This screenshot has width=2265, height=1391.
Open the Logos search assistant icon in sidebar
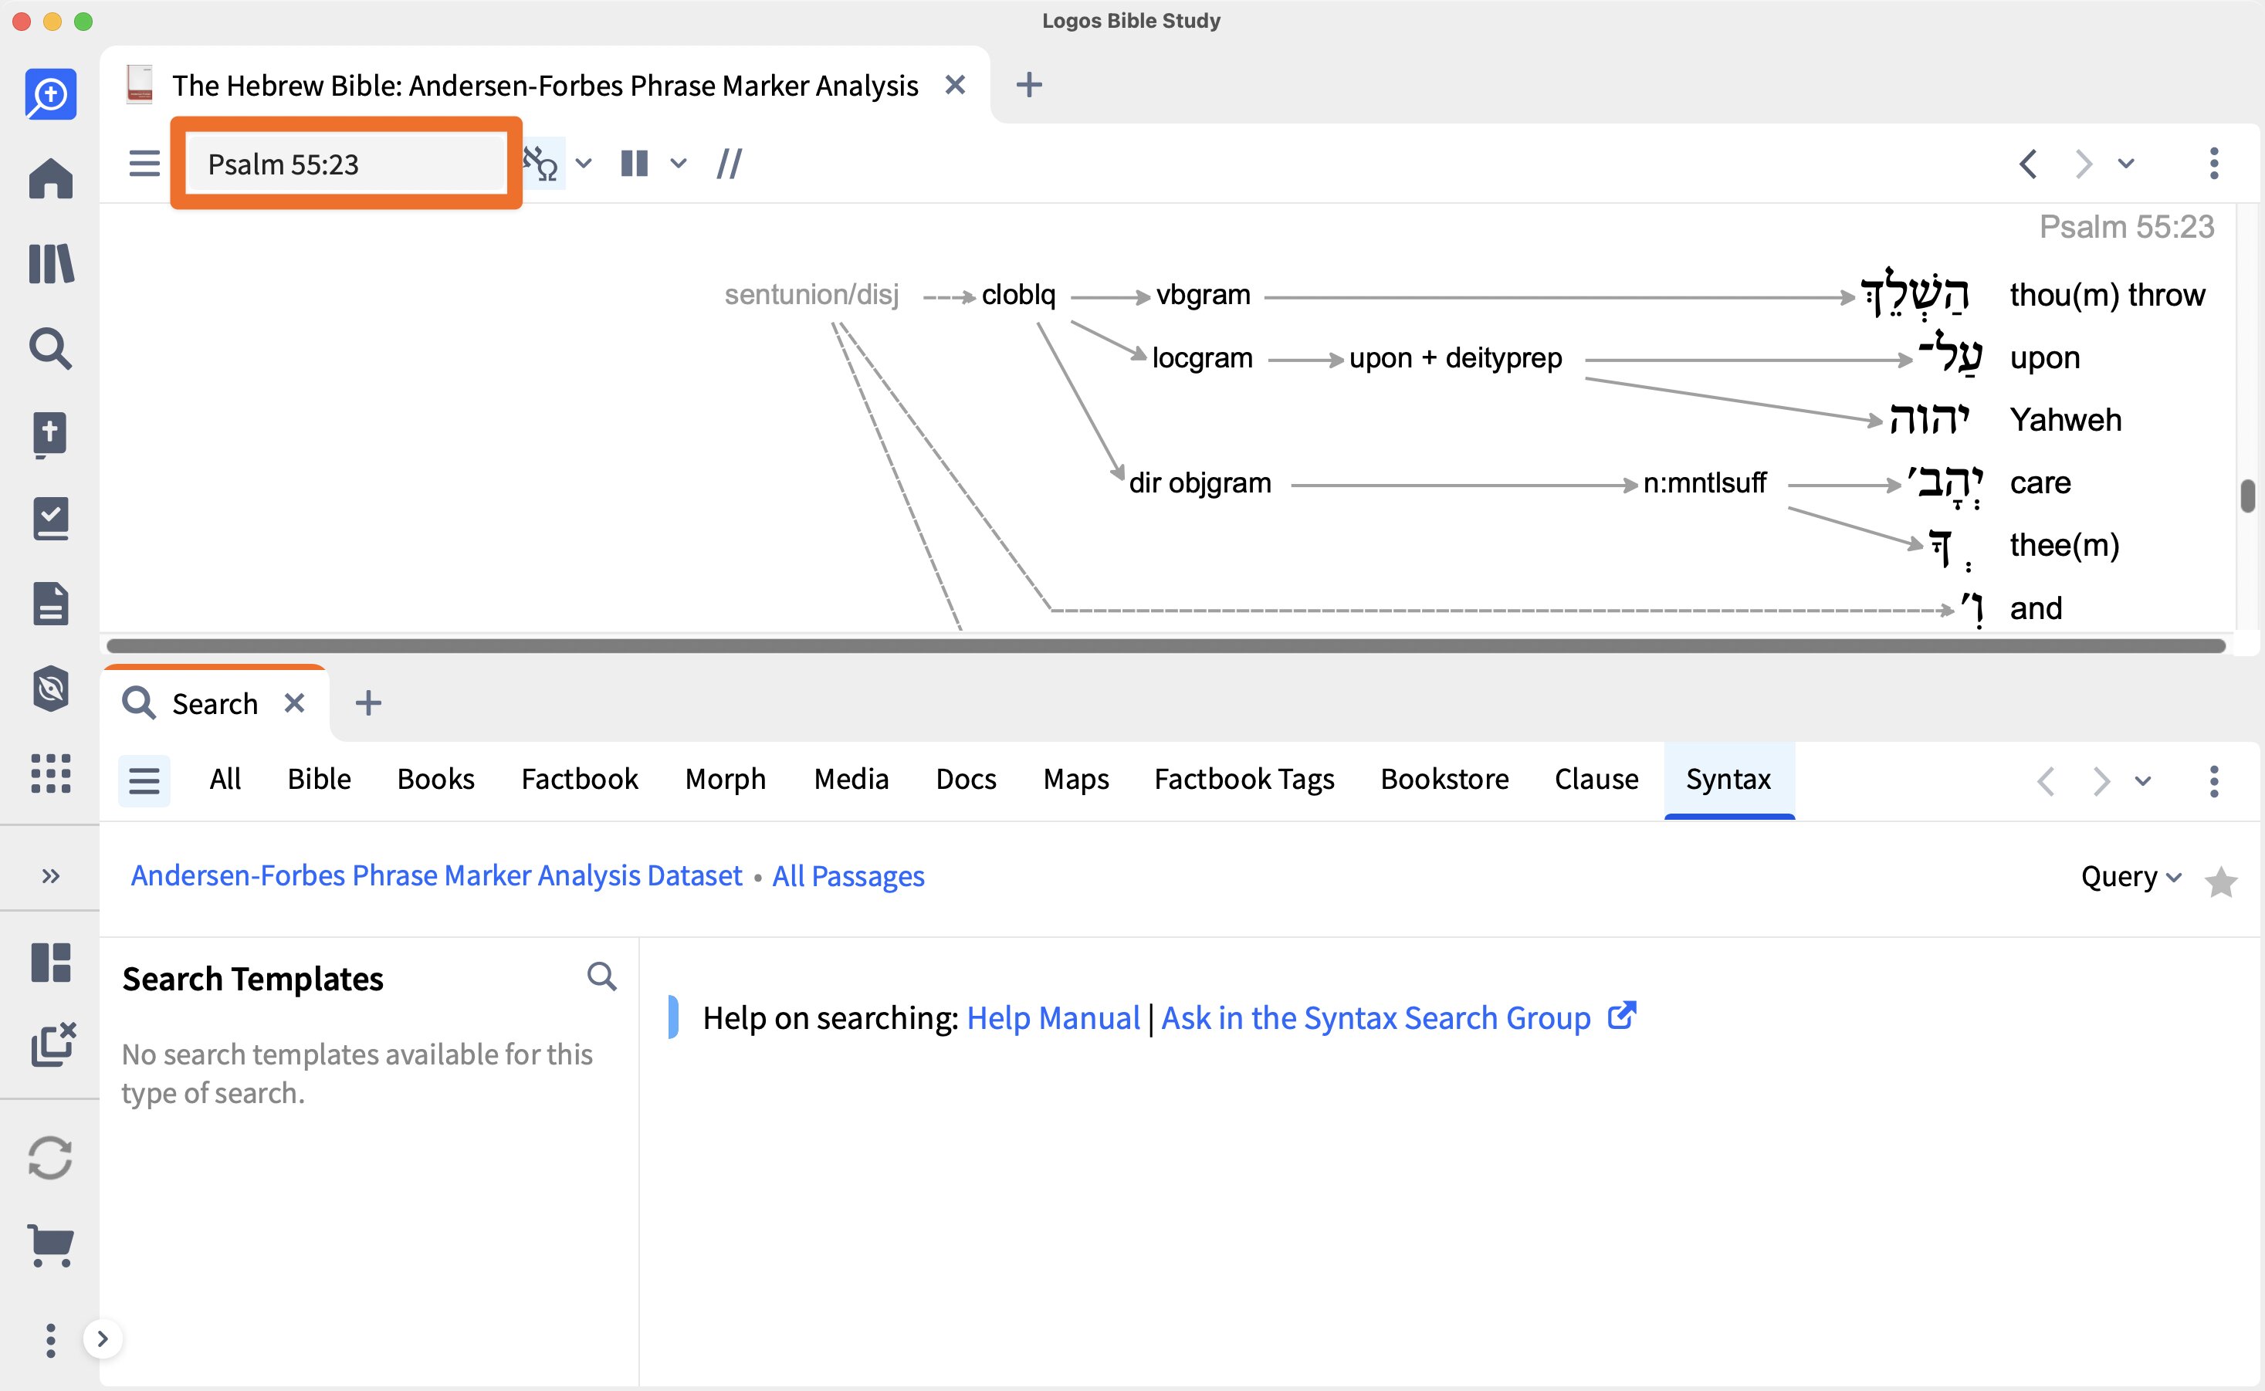click(x=51, y=94)
